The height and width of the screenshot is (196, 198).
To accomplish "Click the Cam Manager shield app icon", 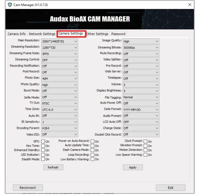I will pos(10,5).
